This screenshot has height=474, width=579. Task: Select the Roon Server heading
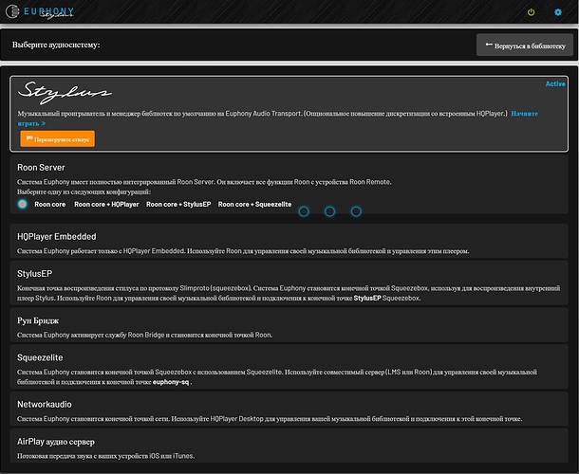[41, 168]
